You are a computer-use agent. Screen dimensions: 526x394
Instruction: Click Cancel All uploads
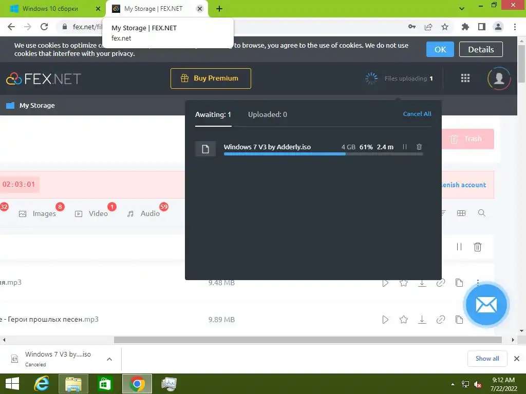pyautogui.click(x=417, y=114)
